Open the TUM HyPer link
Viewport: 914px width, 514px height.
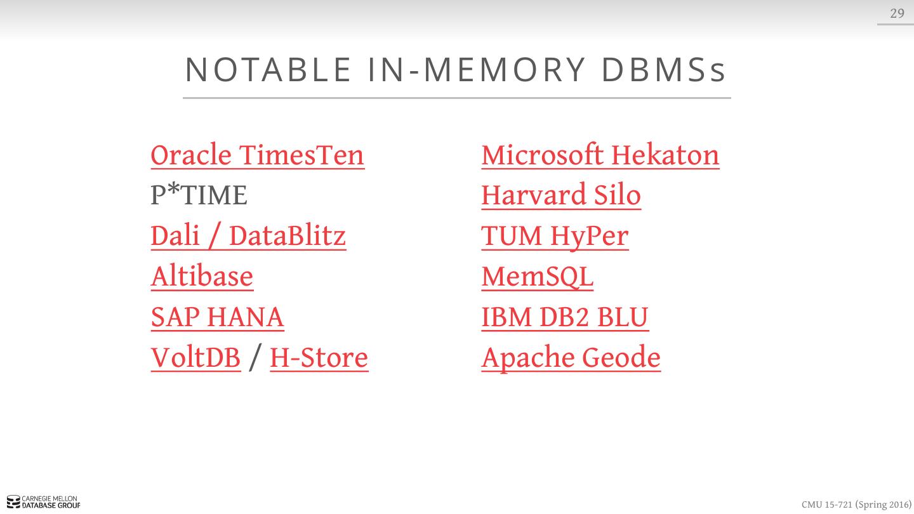coord(555,237)
